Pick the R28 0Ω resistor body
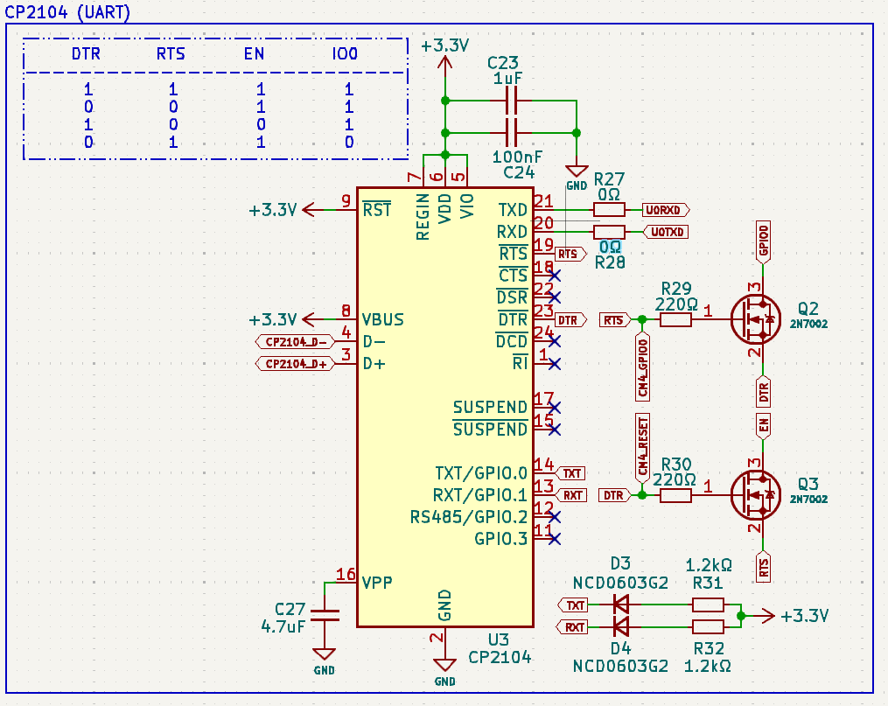Image resolution: width=888 pixels, height=706 pixels. click(x=609, y=232)
